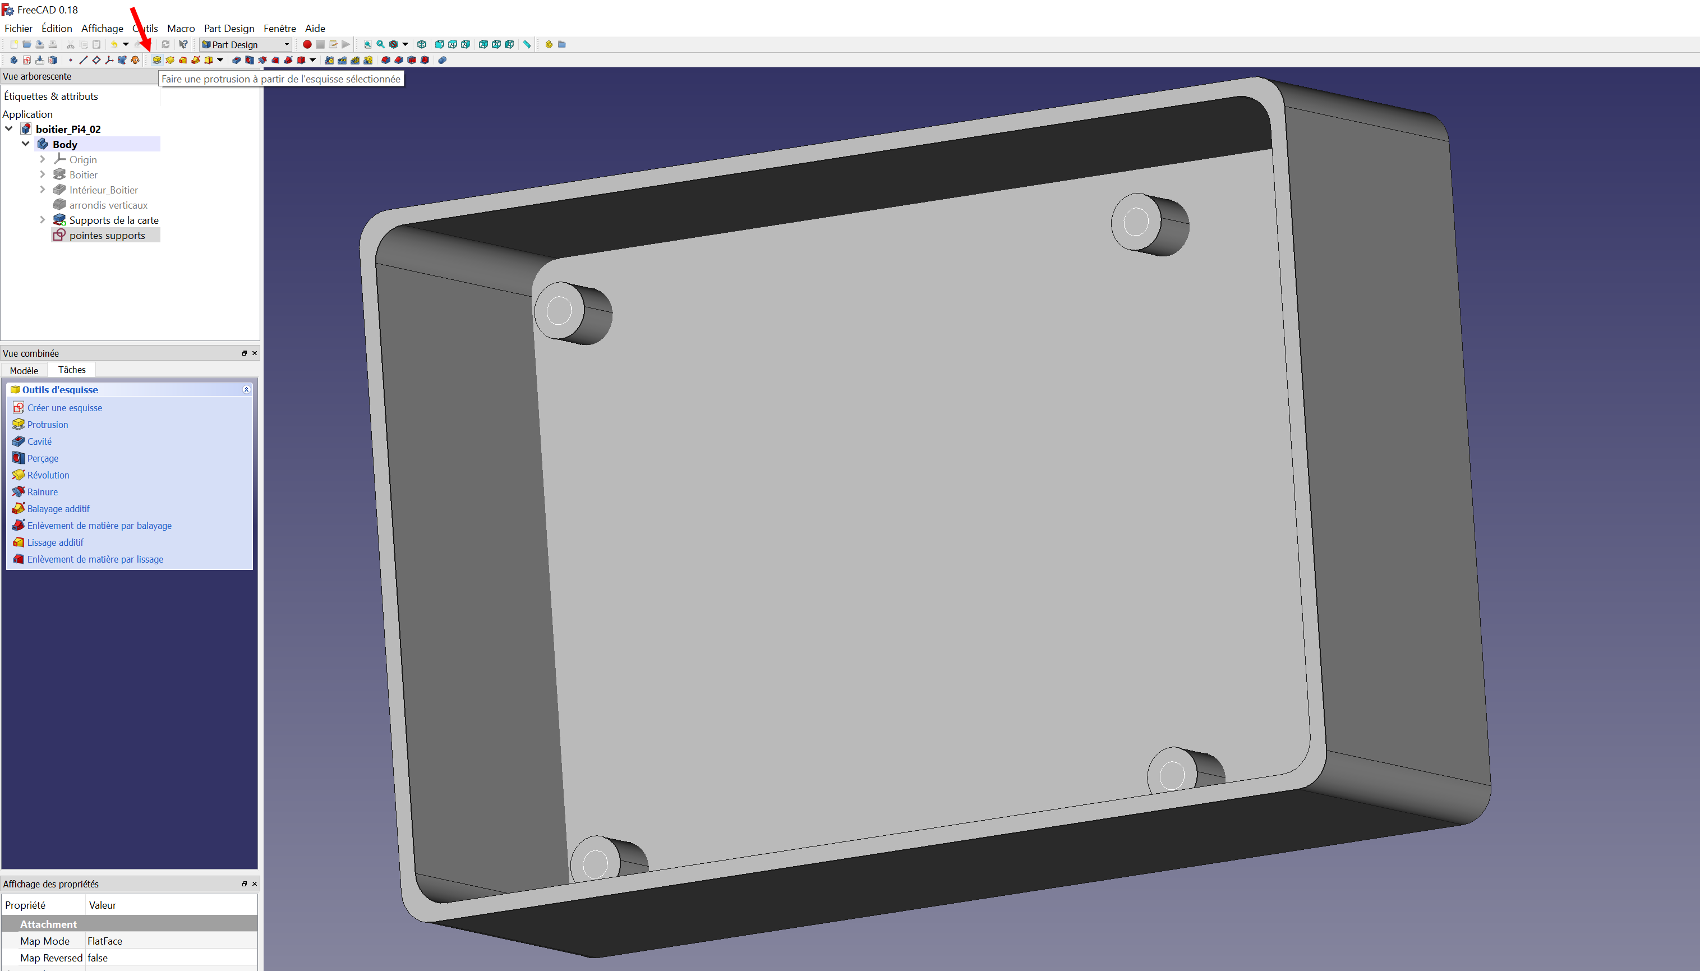
Task: Open the Affichage menu
Action: [x=102, y=28]
